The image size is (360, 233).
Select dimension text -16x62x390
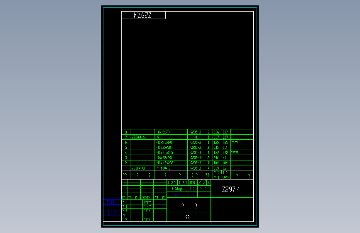pos(164,158)
